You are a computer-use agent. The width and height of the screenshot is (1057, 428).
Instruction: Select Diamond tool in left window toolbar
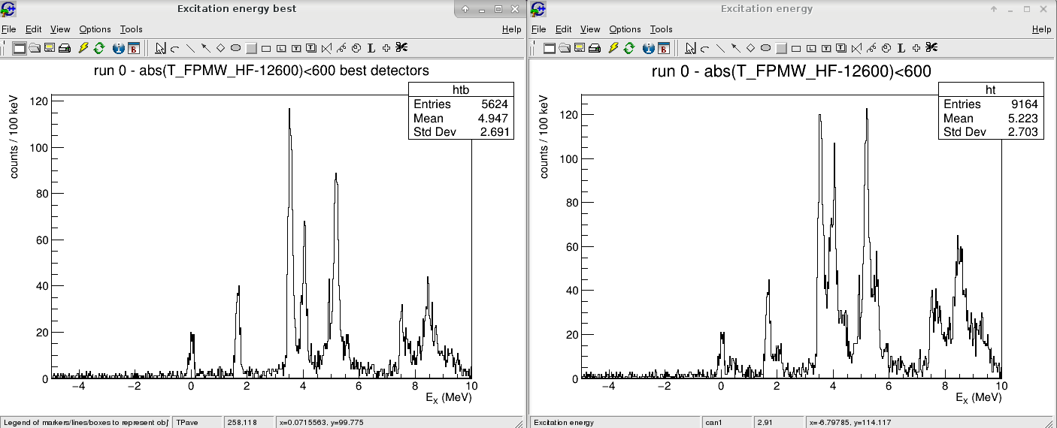(220, 48)
